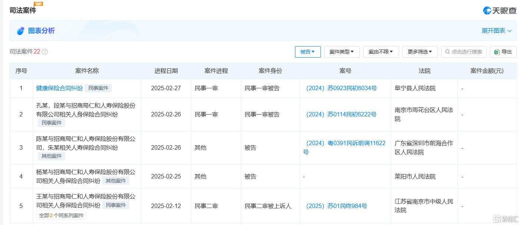
Task: Open the 被告 filter dropdown
Action: (308, 52)
